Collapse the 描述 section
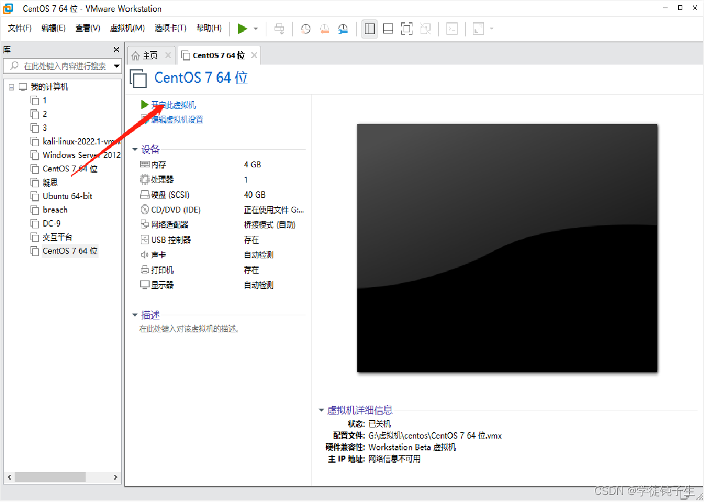Viewport: 704px width, 502px height. 135,315
